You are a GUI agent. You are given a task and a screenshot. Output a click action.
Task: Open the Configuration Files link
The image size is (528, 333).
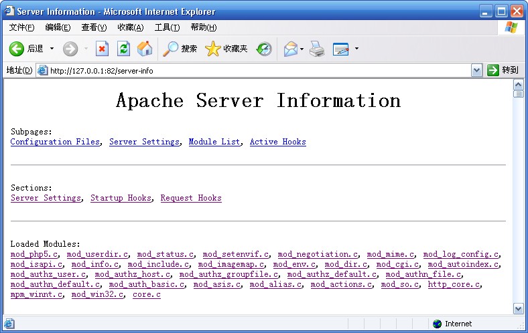point(55,142)
